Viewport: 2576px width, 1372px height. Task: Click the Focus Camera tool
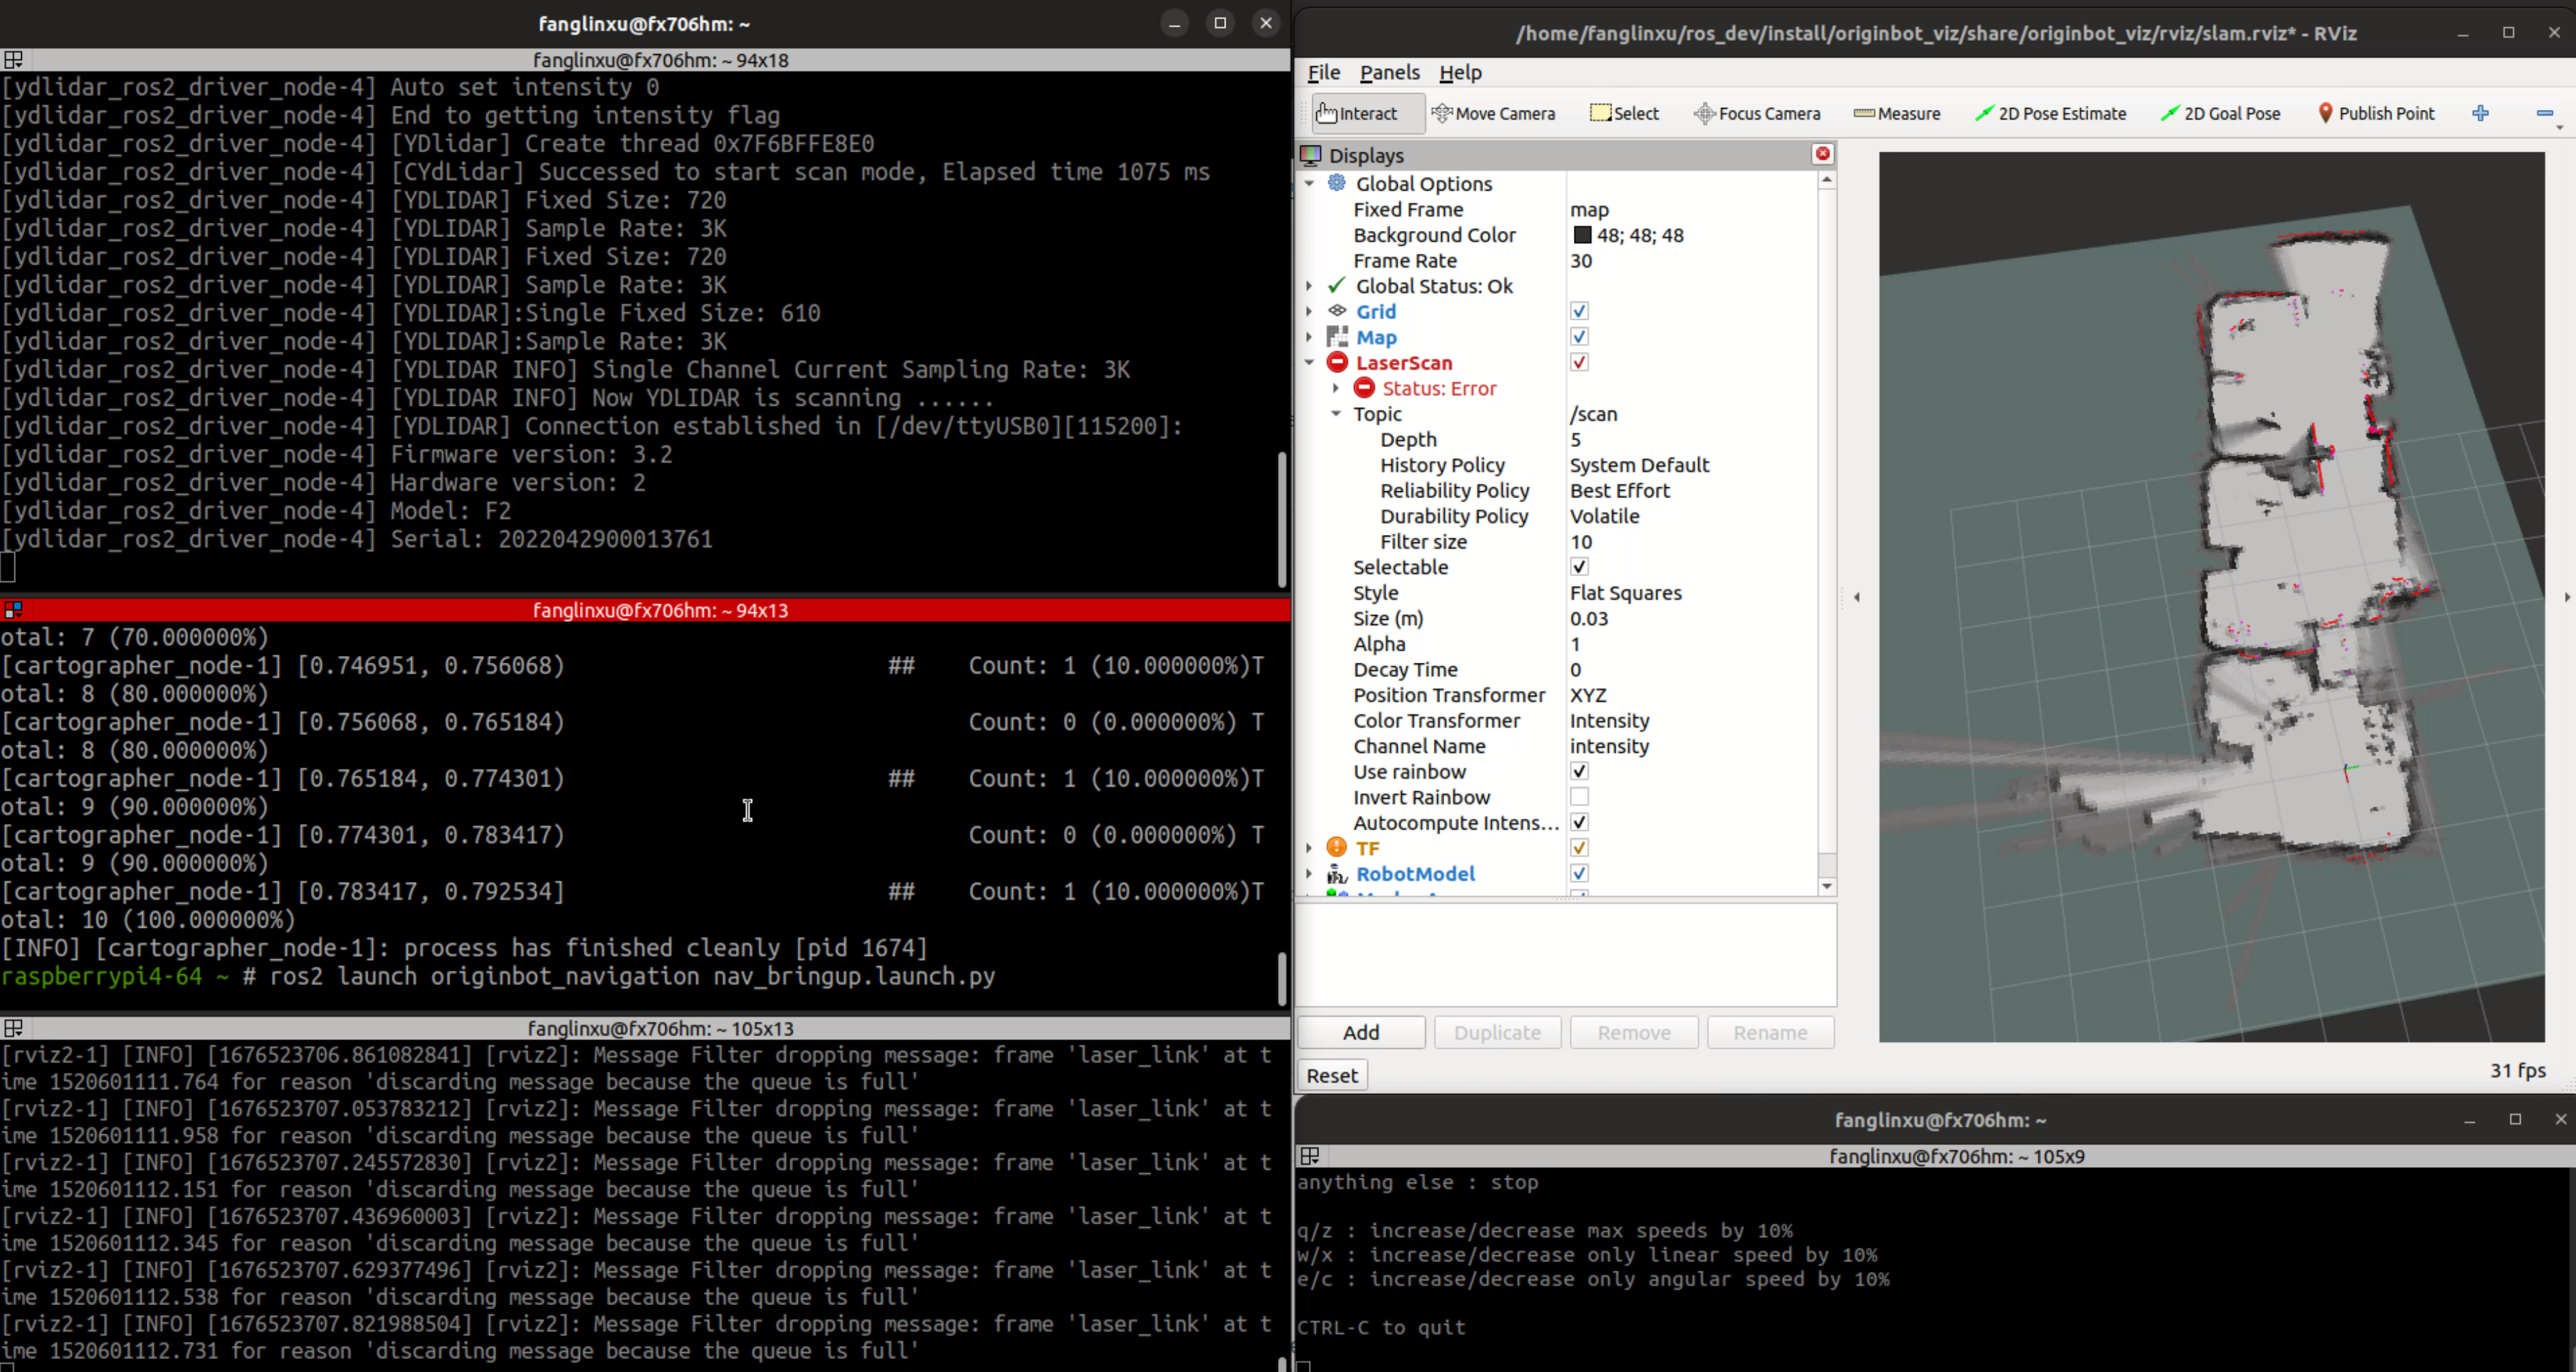click(x=1757, y=113)
